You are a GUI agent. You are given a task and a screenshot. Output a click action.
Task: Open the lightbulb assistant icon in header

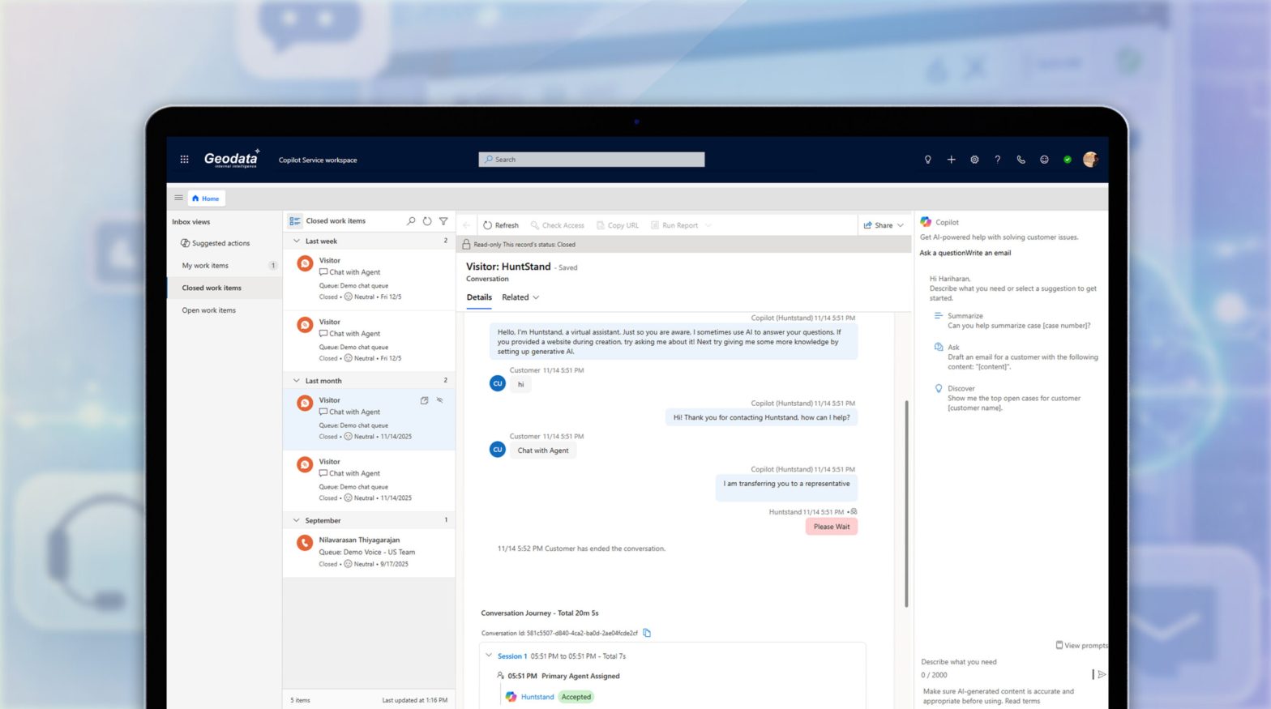928,160
